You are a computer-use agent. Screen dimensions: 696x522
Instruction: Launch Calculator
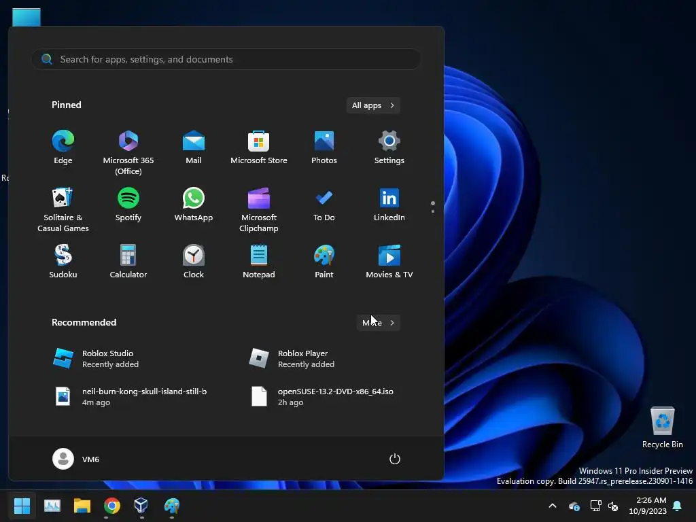click(128, 262)
